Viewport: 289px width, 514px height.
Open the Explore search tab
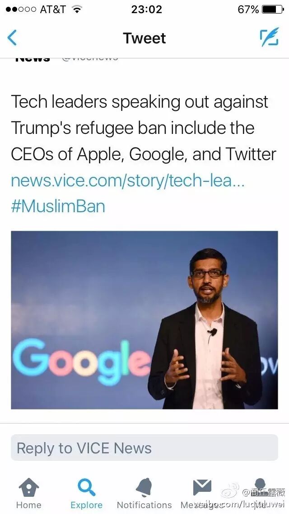(86, 493)
